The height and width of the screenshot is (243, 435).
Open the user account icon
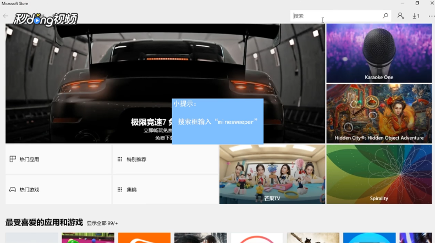[400, 16]
